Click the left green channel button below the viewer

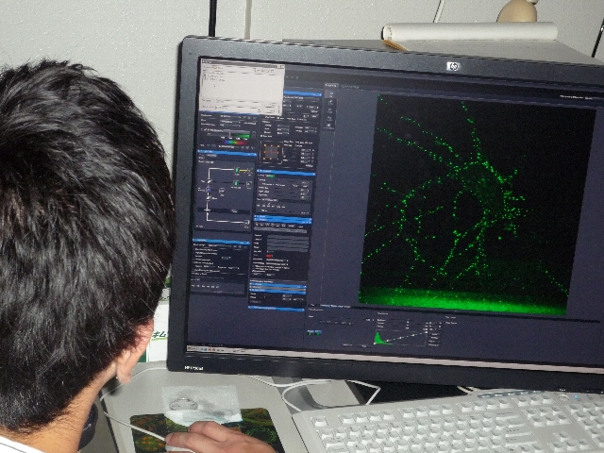click(310, 331)
